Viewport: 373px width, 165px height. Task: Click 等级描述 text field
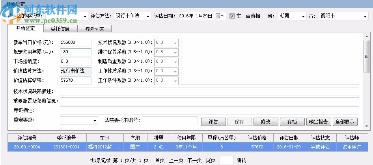coord(209,111)
